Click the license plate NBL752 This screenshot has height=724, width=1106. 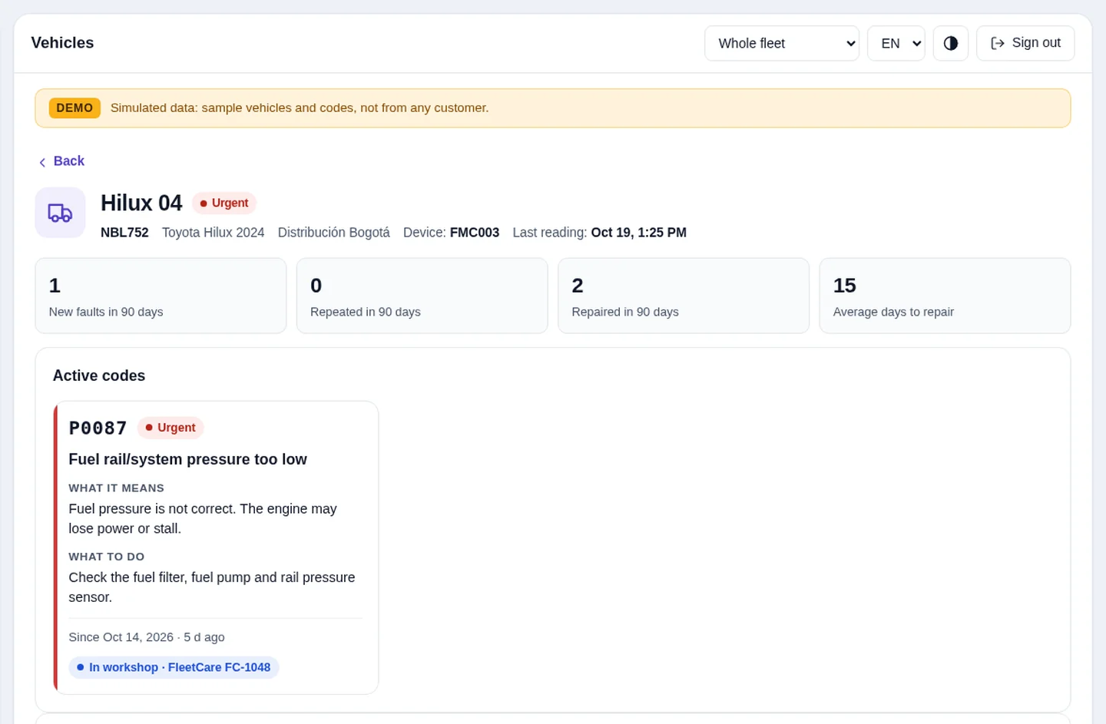point(124,233)
